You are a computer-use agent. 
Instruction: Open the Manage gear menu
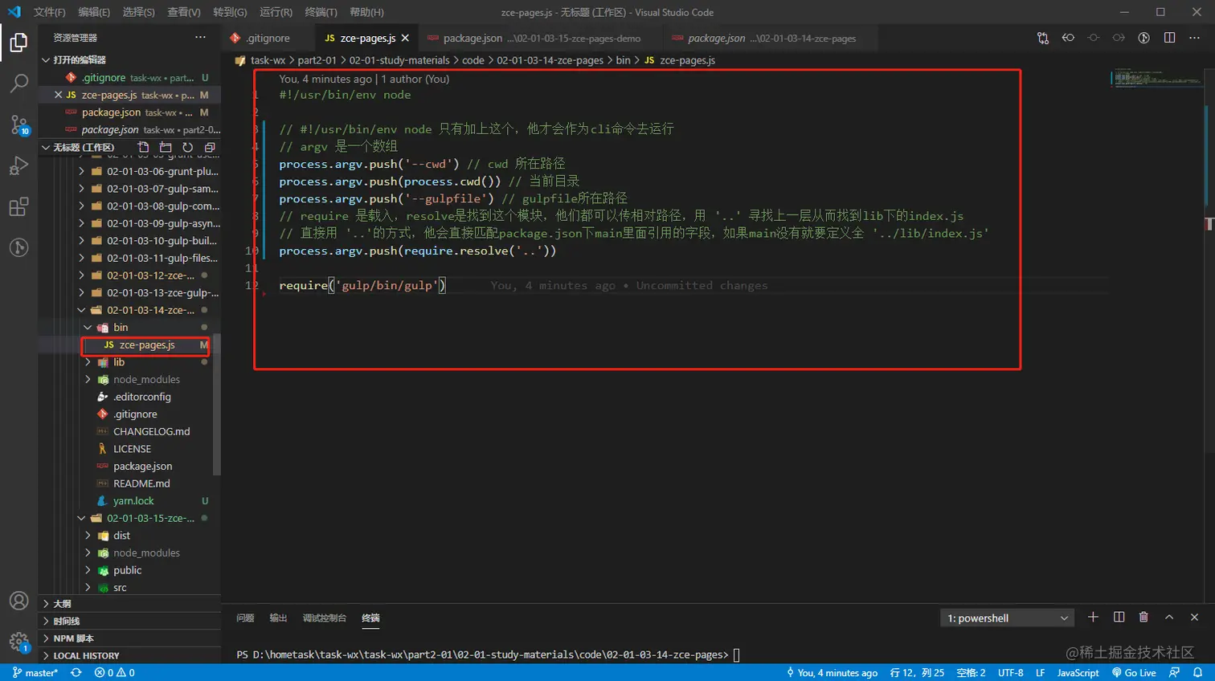click(x=18, y=642)
